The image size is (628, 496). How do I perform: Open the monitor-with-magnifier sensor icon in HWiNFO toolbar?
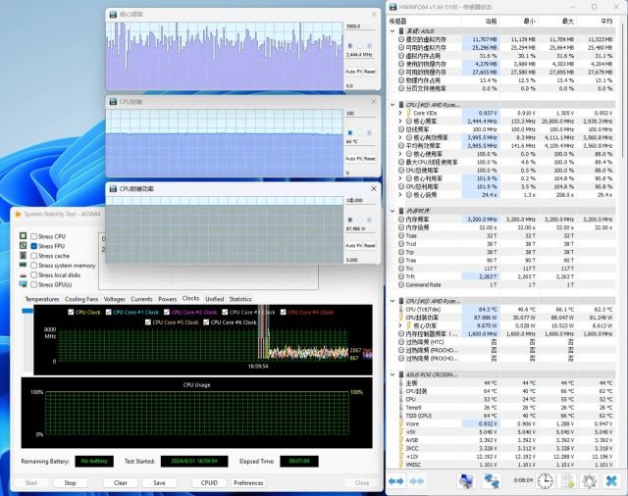(466, 480)
